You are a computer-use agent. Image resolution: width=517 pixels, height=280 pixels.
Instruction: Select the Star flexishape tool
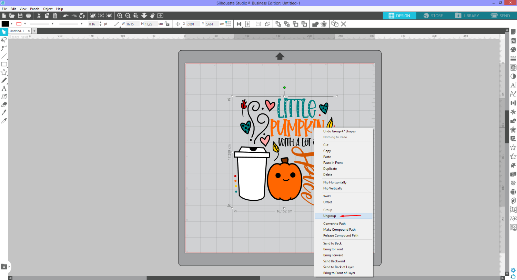(x=4, y=72)
